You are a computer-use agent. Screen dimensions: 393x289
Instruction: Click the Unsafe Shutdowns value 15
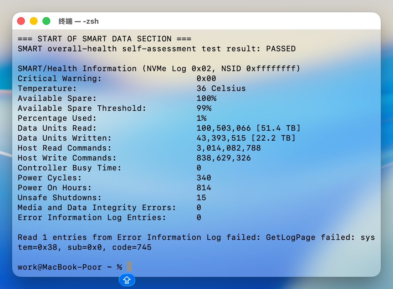[x=201, y=198]
